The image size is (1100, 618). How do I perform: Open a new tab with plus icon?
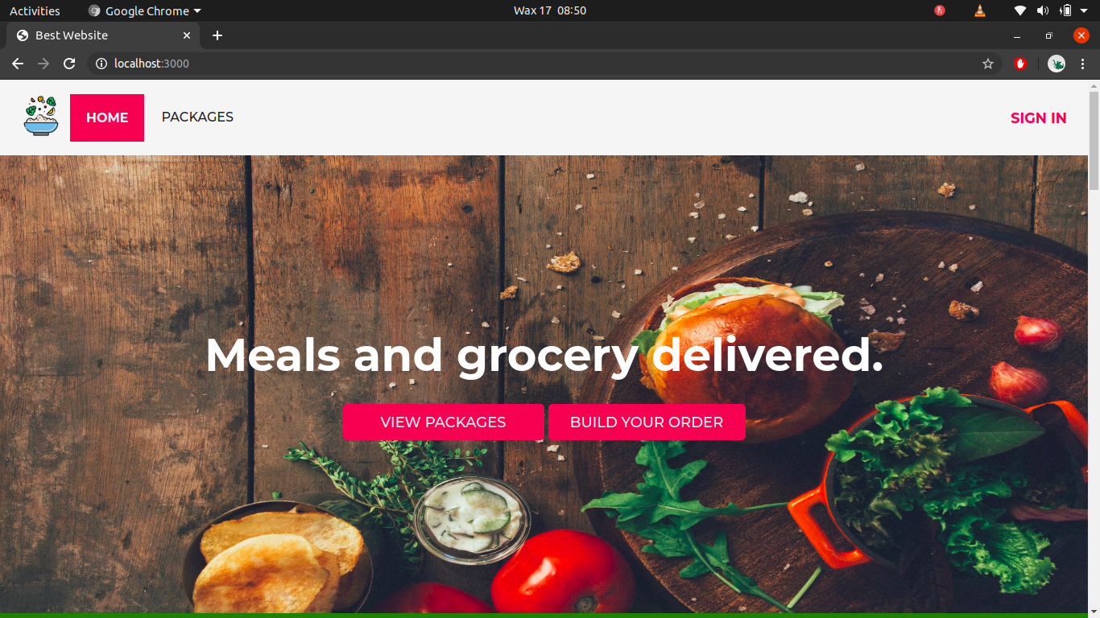[217, 35]
